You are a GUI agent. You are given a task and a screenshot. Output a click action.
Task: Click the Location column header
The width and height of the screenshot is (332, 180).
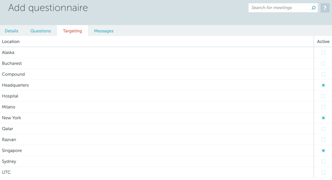click(11, 42)
